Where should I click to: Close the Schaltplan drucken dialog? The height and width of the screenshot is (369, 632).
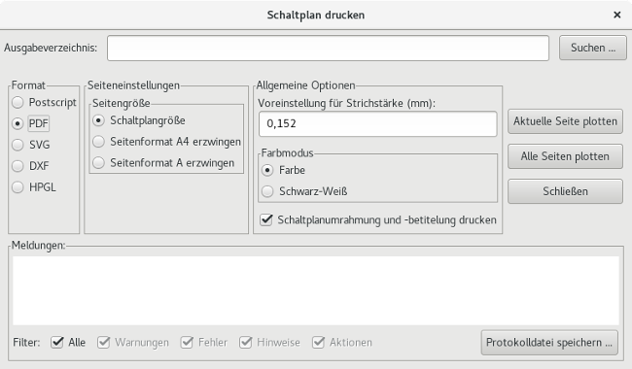pyautogui.click(x=617, y=15)
